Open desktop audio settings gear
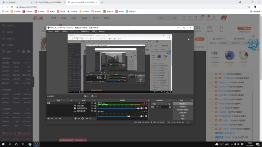Image resolution: width=262 pixels, height=147 pixels. (146, 116)
